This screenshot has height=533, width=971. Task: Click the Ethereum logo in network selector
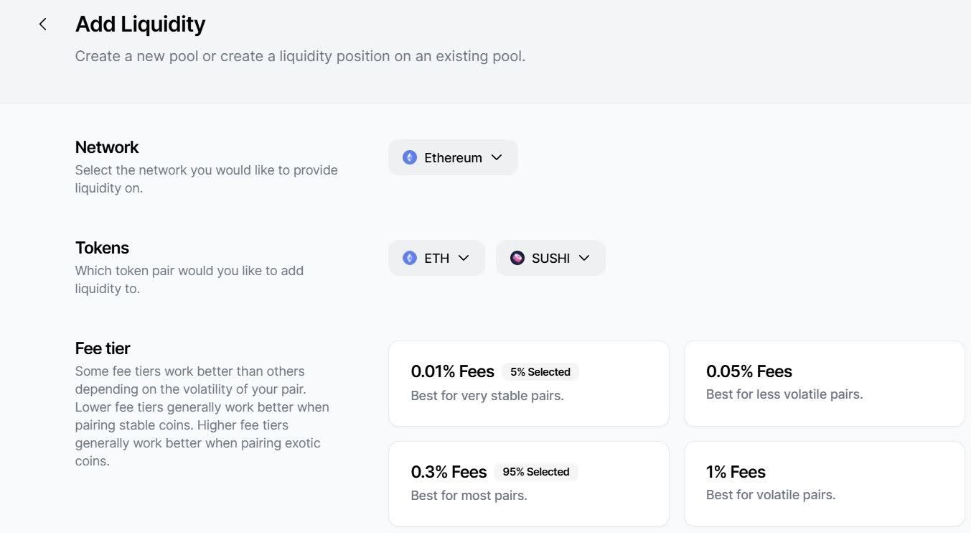pyautogui.click(x=410, y=157)
